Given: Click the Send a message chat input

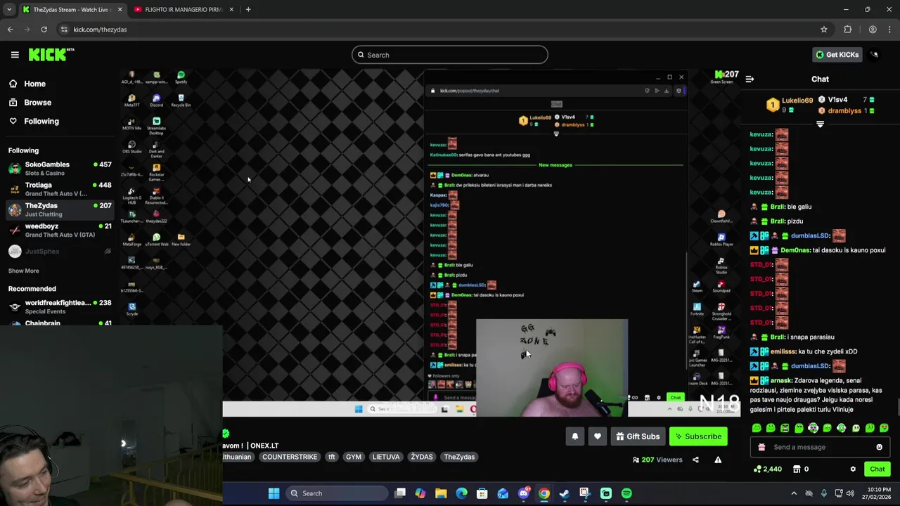Looking at the screenshot, I should (x=820, y=447).
